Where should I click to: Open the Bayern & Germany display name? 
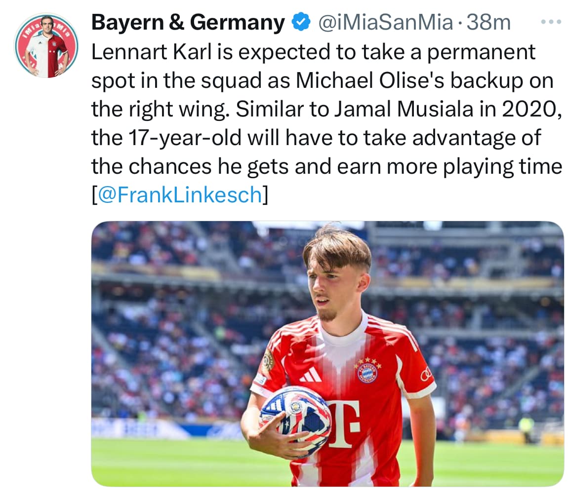point(188,22)
